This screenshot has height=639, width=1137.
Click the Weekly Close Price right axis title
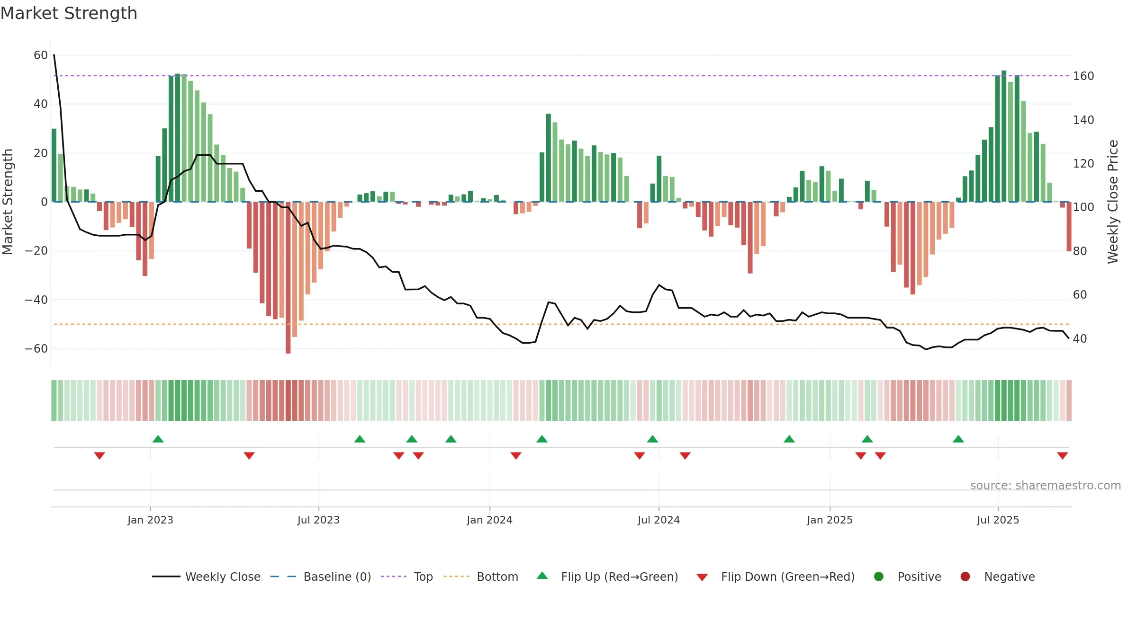coord(1113,202)
